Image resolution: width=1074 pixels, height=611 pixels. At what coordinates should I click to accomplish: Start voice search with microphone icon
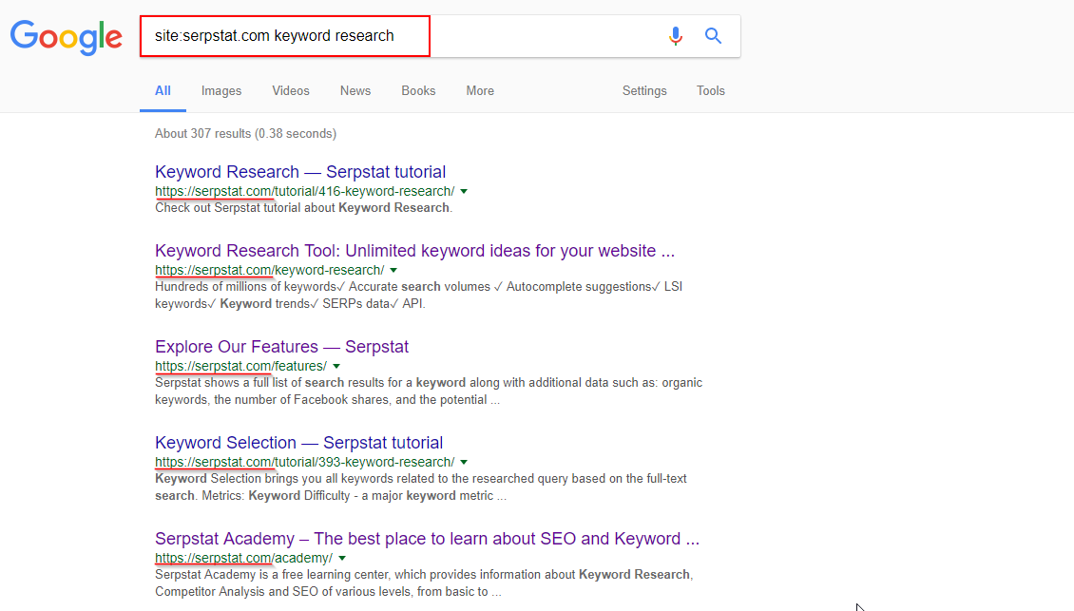pos(676,35)
